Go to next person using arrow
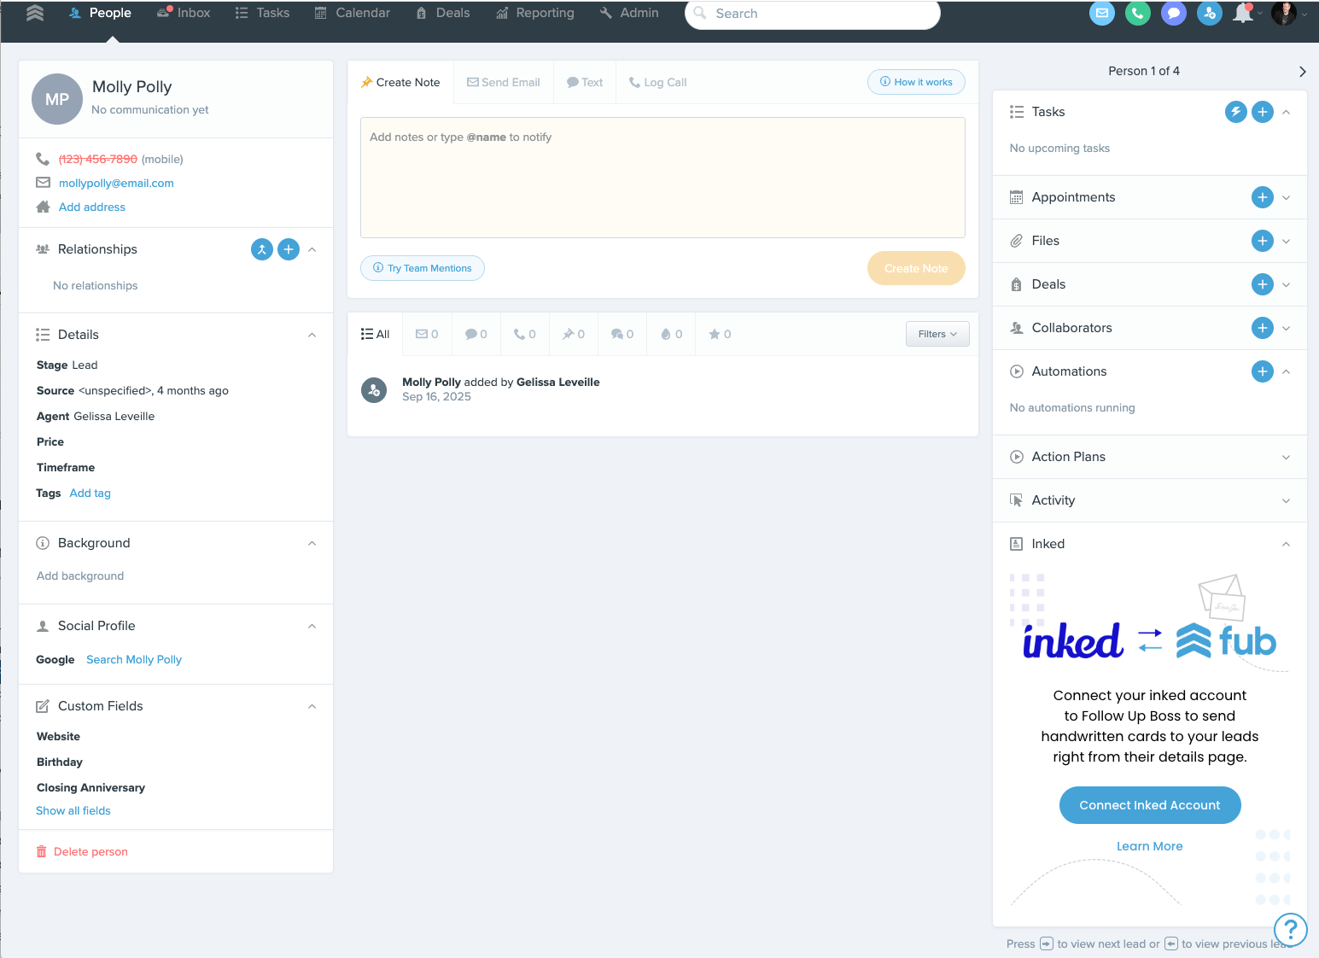Viewport: 1319px width, 958px height. pos(1302,72)
